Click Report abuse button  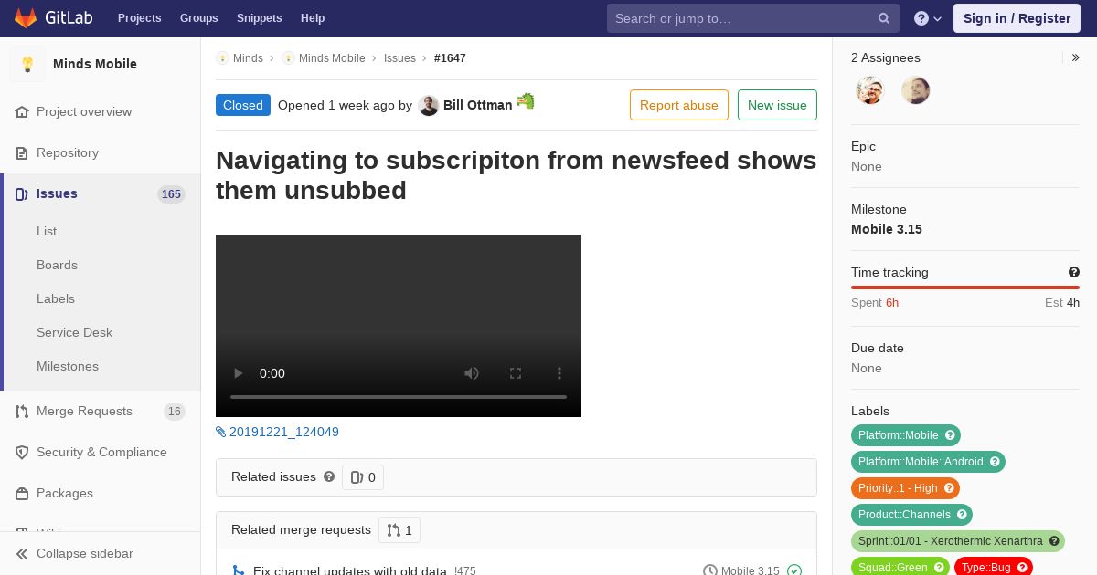pos(679,105)
